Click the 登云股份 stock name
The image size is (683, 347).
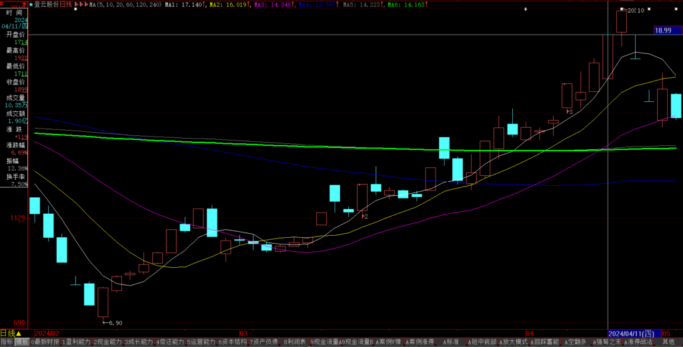[x=46, y=4]
